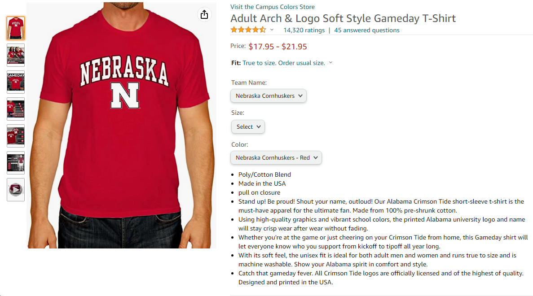Click the True to size fit link

pos(284,63)
